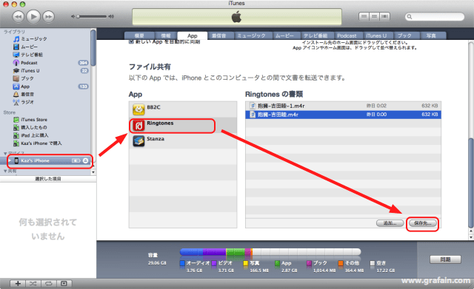This screenshot has height=289, width=474.
Task: Click the search input field
Action: click(x=435, y=16)
